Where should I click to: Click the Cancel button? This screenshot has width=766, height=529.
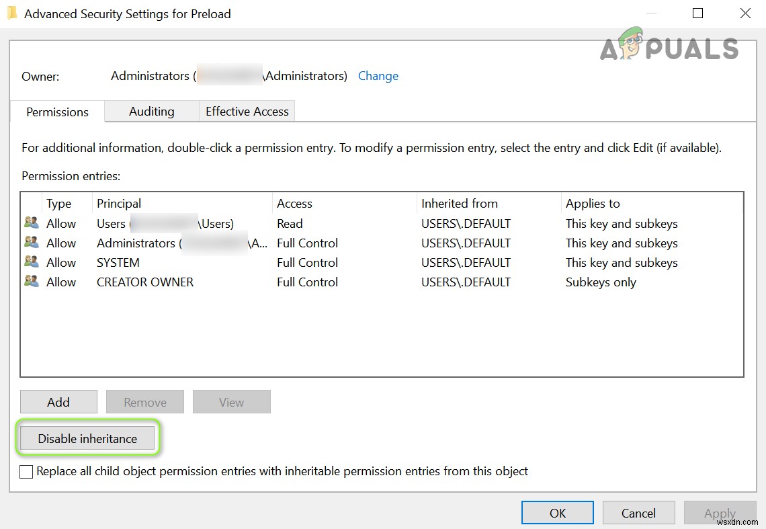pyautogui.click(x=638, y=513)
